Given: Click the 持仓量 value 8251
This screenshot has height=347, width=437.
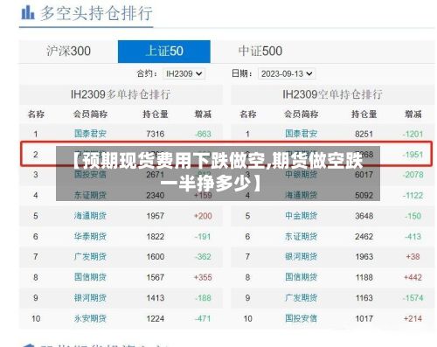Looking at the screenshot, I should tap(364, 134).
